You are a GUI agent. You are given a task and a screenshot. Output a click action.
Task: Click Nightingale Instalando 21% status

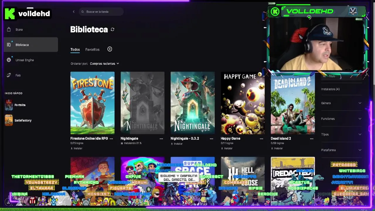(x=131, y=143)
